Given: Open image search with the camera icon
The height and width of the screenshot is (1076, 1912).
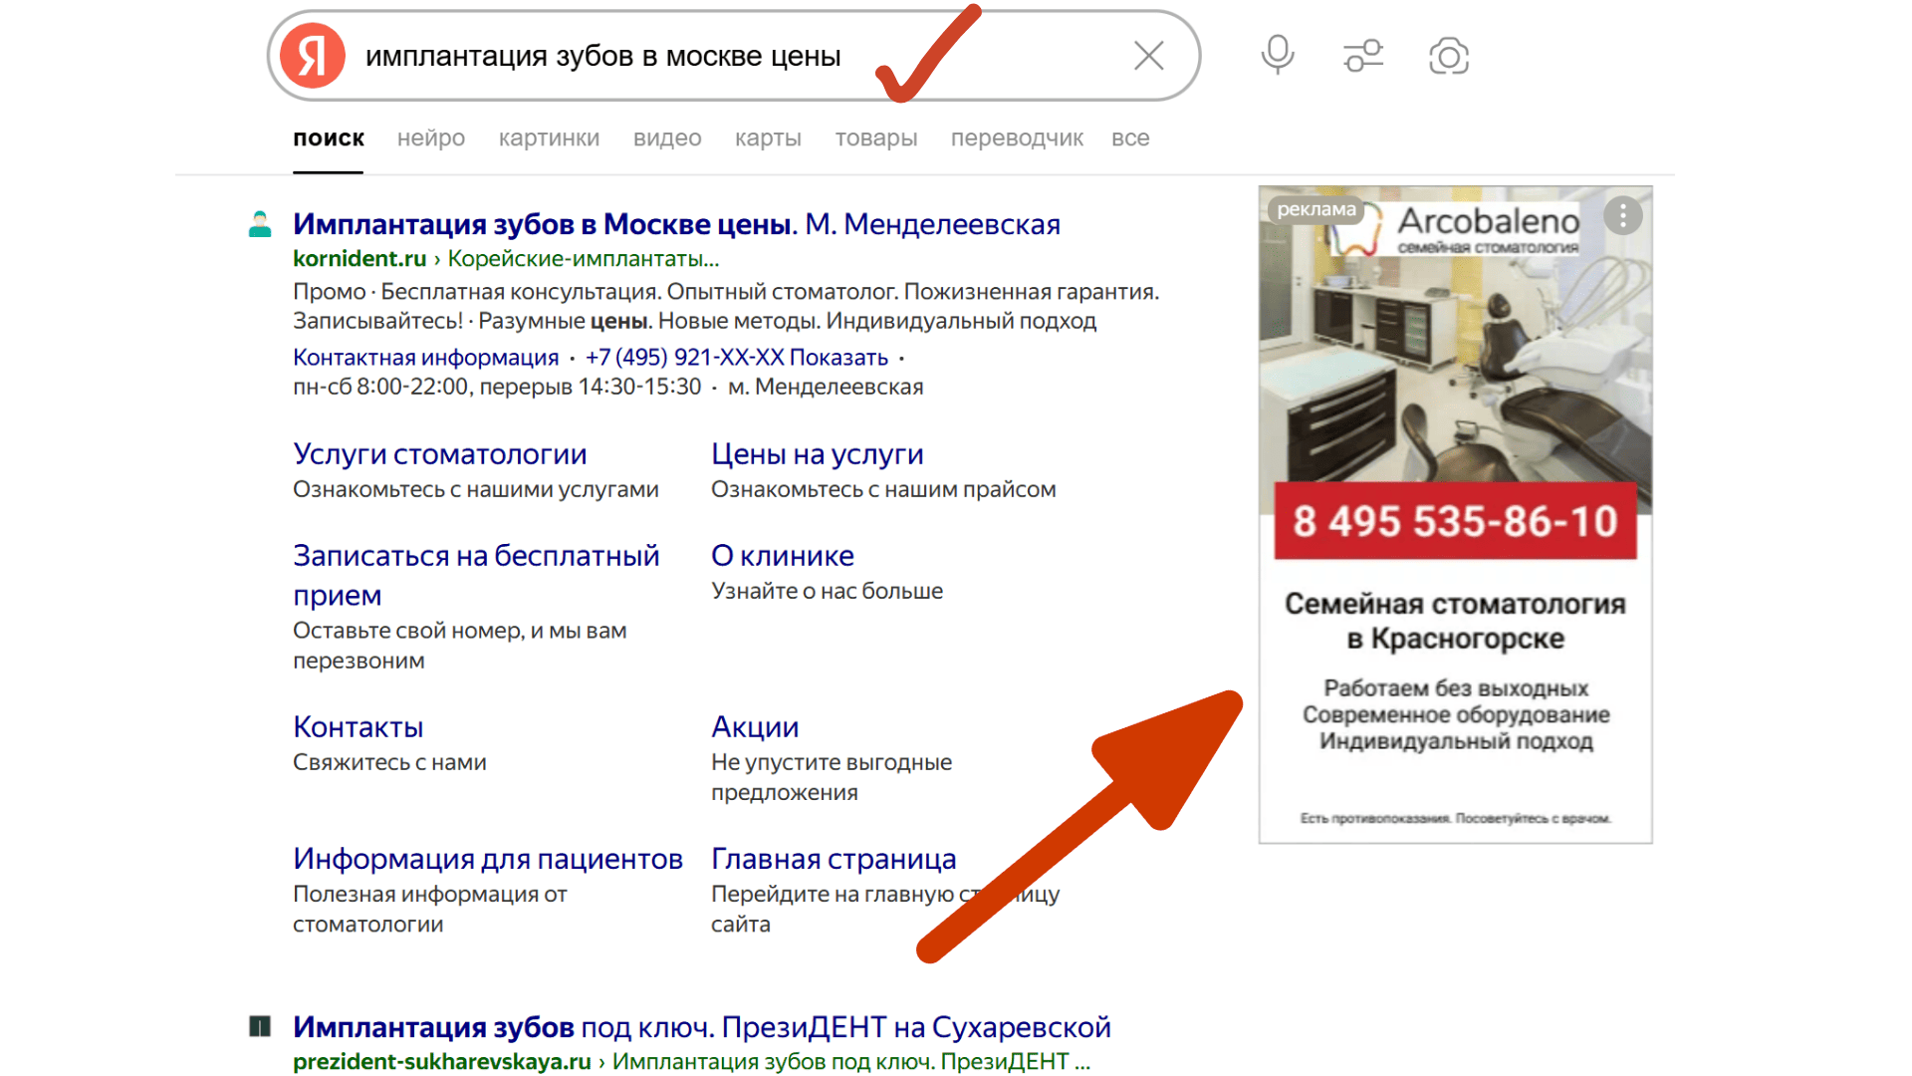Looking at the screenshot, I should pyautogui.click(x=1449, y=56).
